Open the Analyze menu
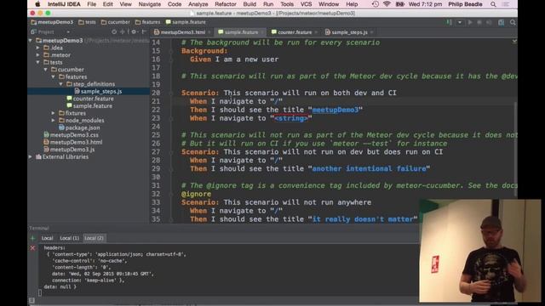The width and height of the screenshot is (545, 306). [x=198, y=4]
